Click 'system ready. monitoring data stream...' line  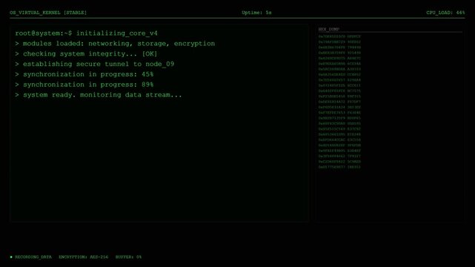(99, 95)
